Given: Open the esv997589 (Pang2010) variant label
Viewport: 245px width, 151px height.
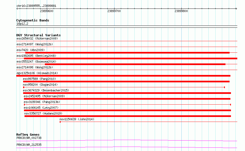Looking at the screenshot, I should pos(39,79).
